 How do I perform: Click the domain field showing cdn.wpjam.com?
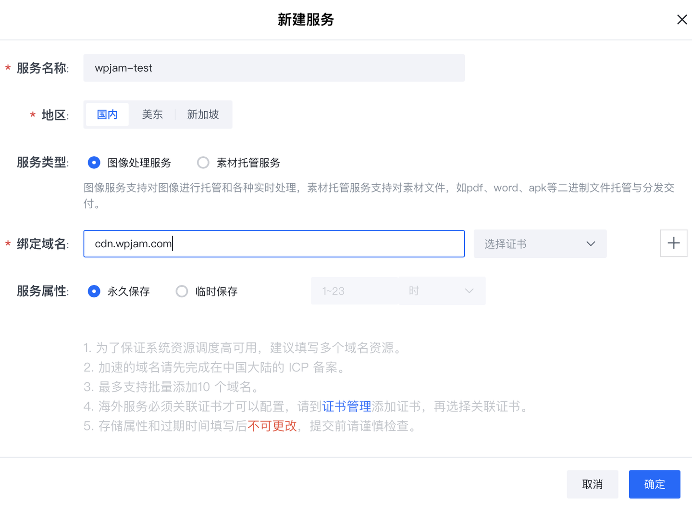click(x=273, y=243)
